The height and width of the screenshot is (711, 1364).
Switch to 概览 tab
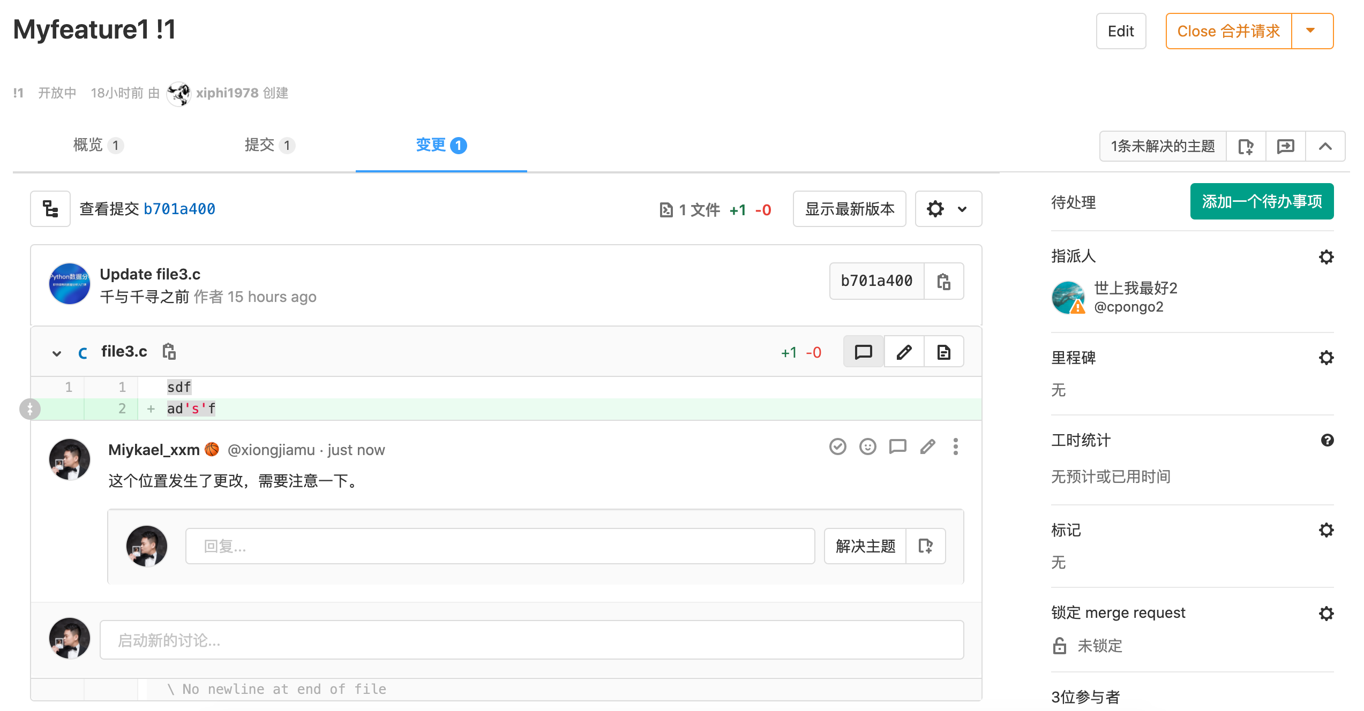[x=98, y=145]
